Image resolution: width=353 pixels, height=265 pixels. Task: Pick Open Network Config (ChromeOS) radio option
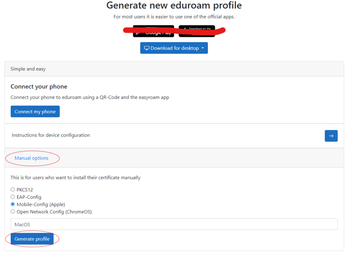pos(13,212)
